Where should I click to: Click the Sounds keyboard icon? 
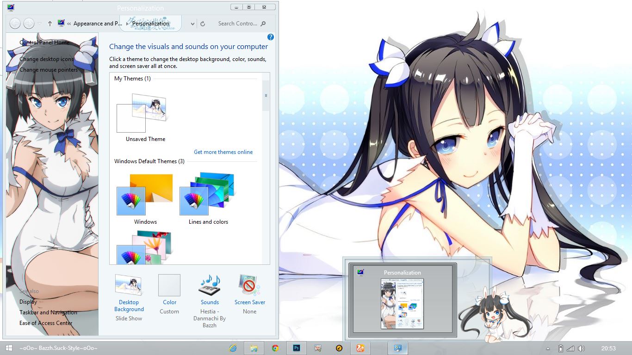click(210, 285)
